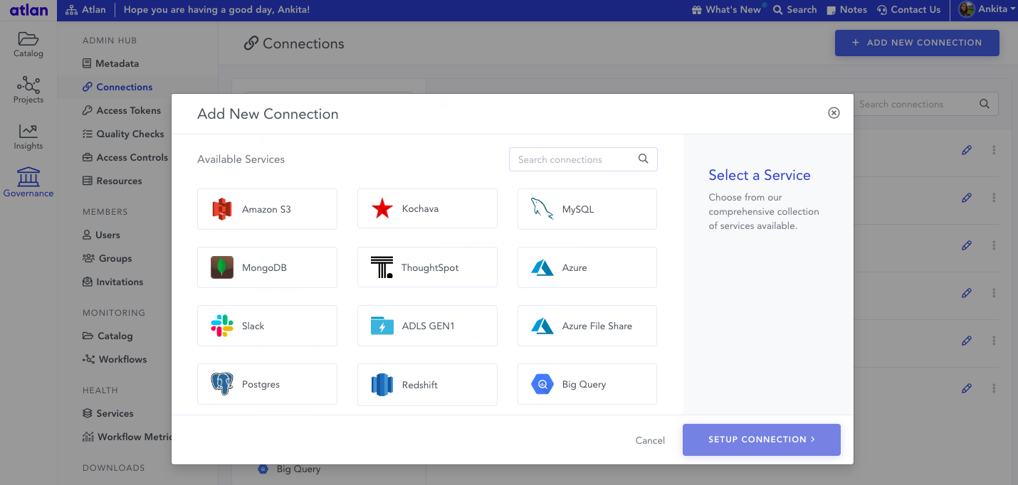
Task: Click the Atlan logo
Action: 29,10
